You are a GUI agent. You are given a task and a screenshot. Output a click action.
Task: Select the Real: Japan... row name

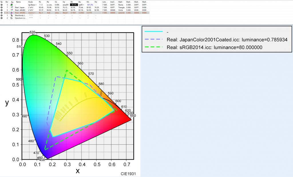[x=20, y=7]
